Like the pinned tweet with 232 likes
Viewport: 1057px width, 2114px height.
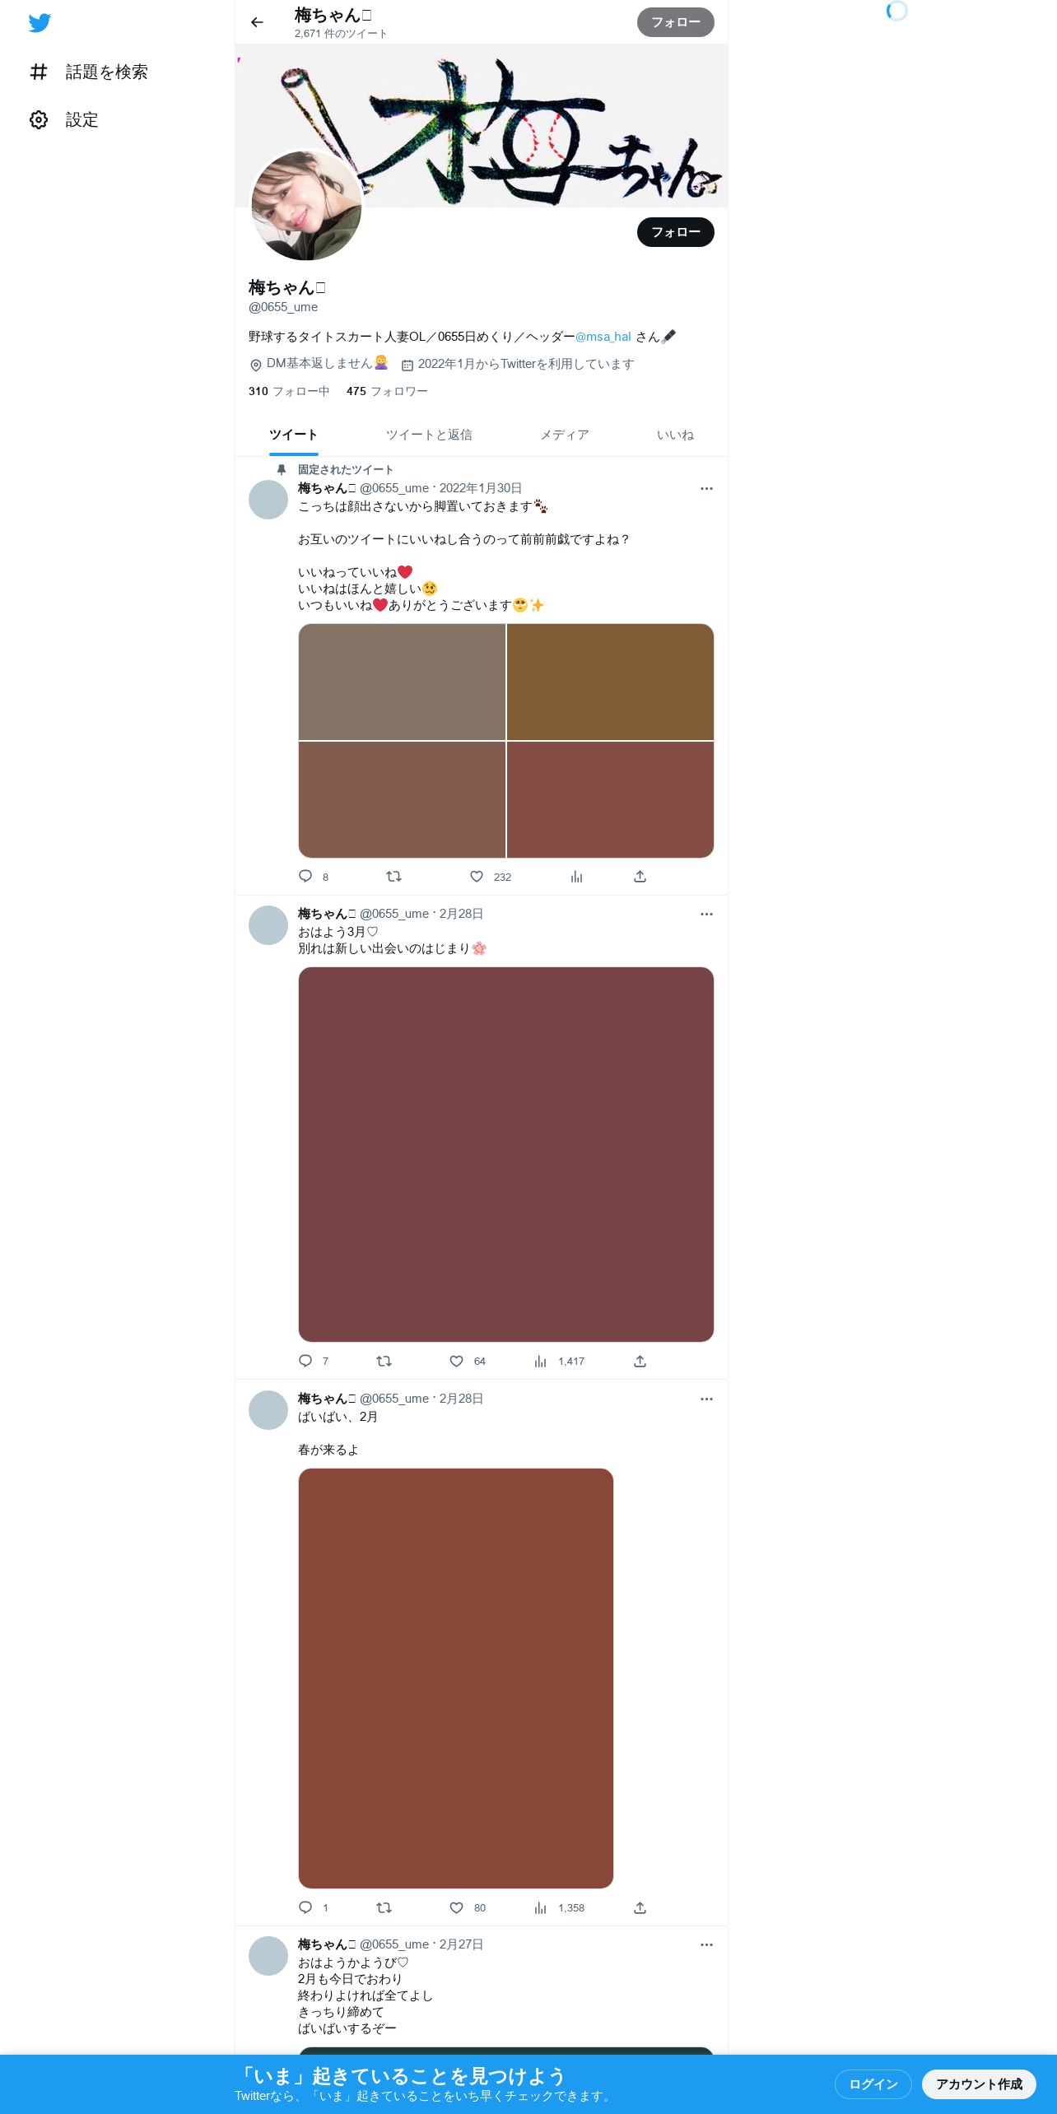(476, 876)
